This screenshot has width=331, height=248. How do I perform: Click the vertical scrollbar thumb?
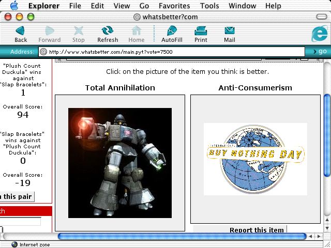tap(327, 135)
